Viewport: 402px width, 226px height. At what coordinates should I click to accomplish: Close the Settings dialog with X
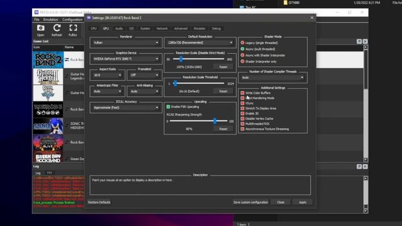[312, 18]
